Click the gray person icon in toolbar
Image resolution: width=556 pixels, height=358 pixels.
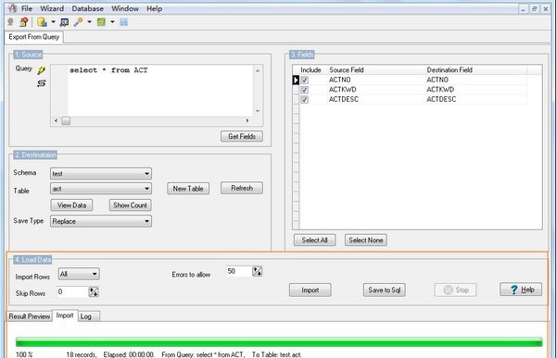[10, 22]
